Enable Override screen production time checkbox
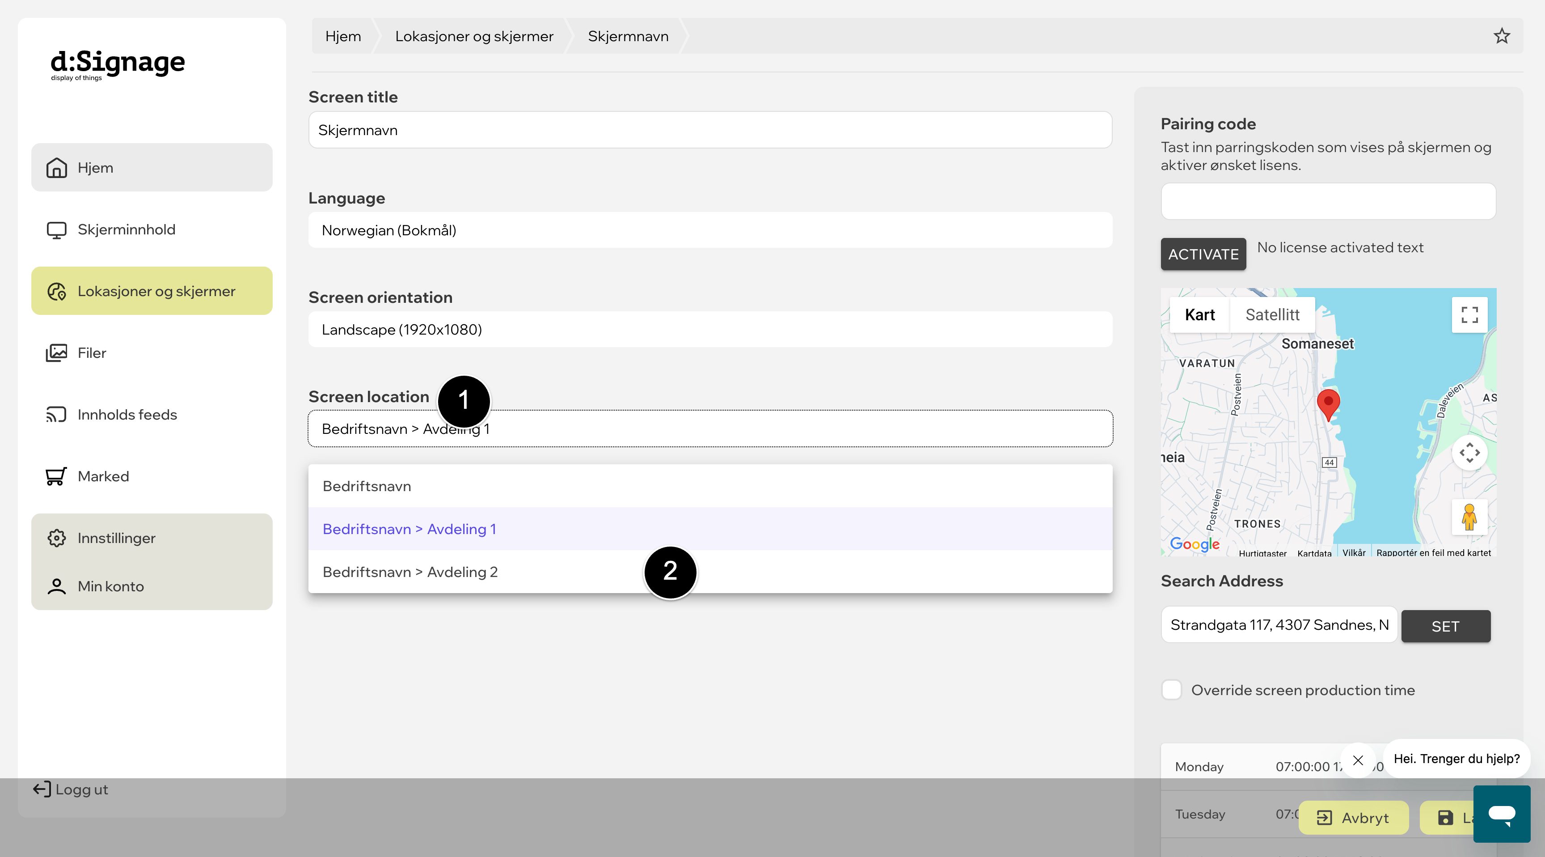Image resolution: width=1545 pixels, height=857 pixels. [1171, 690]
